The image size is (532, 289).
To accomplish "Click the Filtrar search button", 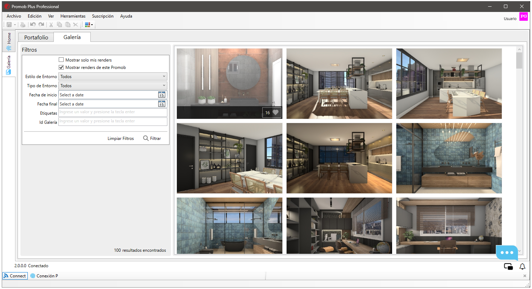I will click(x=152, y=139).
